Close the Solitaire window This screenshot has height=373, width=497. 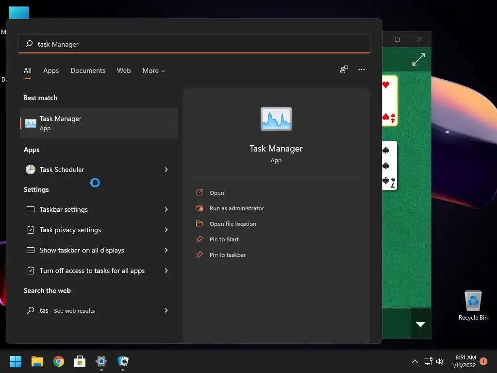pos(420,39)
